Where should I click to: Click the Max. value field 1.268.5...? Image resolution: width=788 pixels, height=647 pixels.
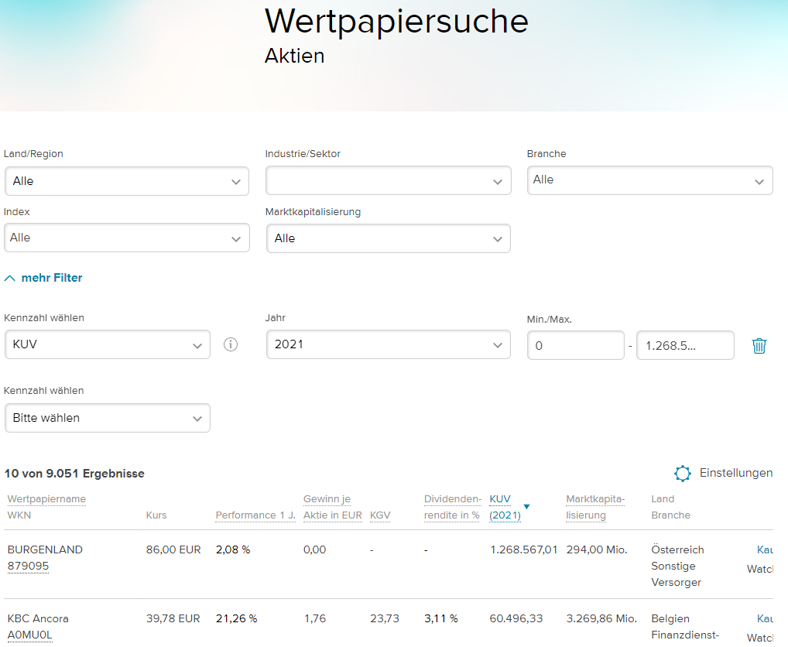point(685,346)
